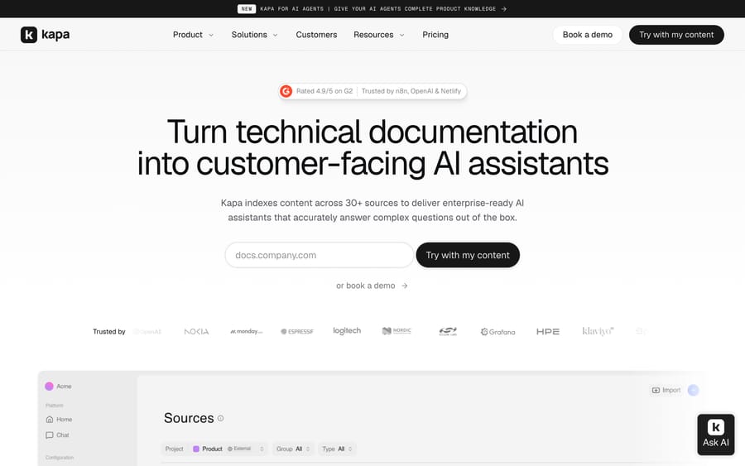Viewport: 745px width, 466px height.
Task: Click the info icon beside Sources
Action: point(220,418)
